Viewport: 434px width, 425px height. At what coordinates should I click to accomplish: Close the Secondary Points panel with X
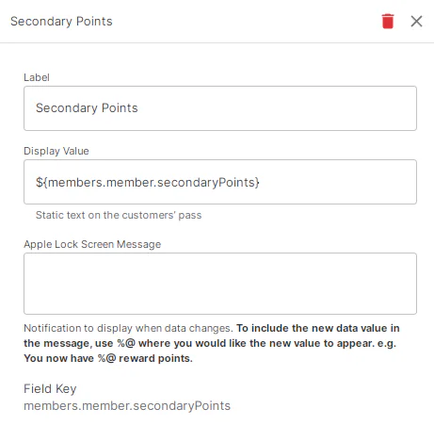tap(416, 22)
